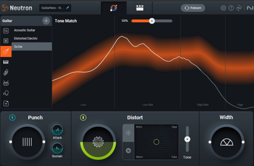Click the Tape corner label

(x=174, y=127)
